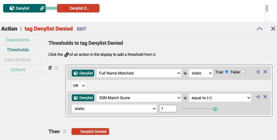Viewport: 277px width, 140px height.
Task: Click the move handle of the SSN Match Score row
Action: point(258,97)
